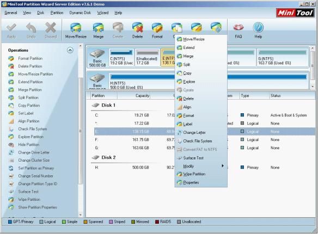Expand the Modify submenu arrow
Image resolution: width=318 pixels, height=234 pixels.
click(x=223, y=166)
